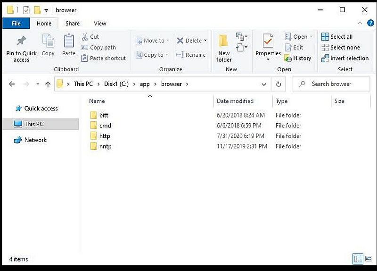Click the 11/17/2019 2:31 PM date cell
Screen dimensions: 377x271
point(242,146)
